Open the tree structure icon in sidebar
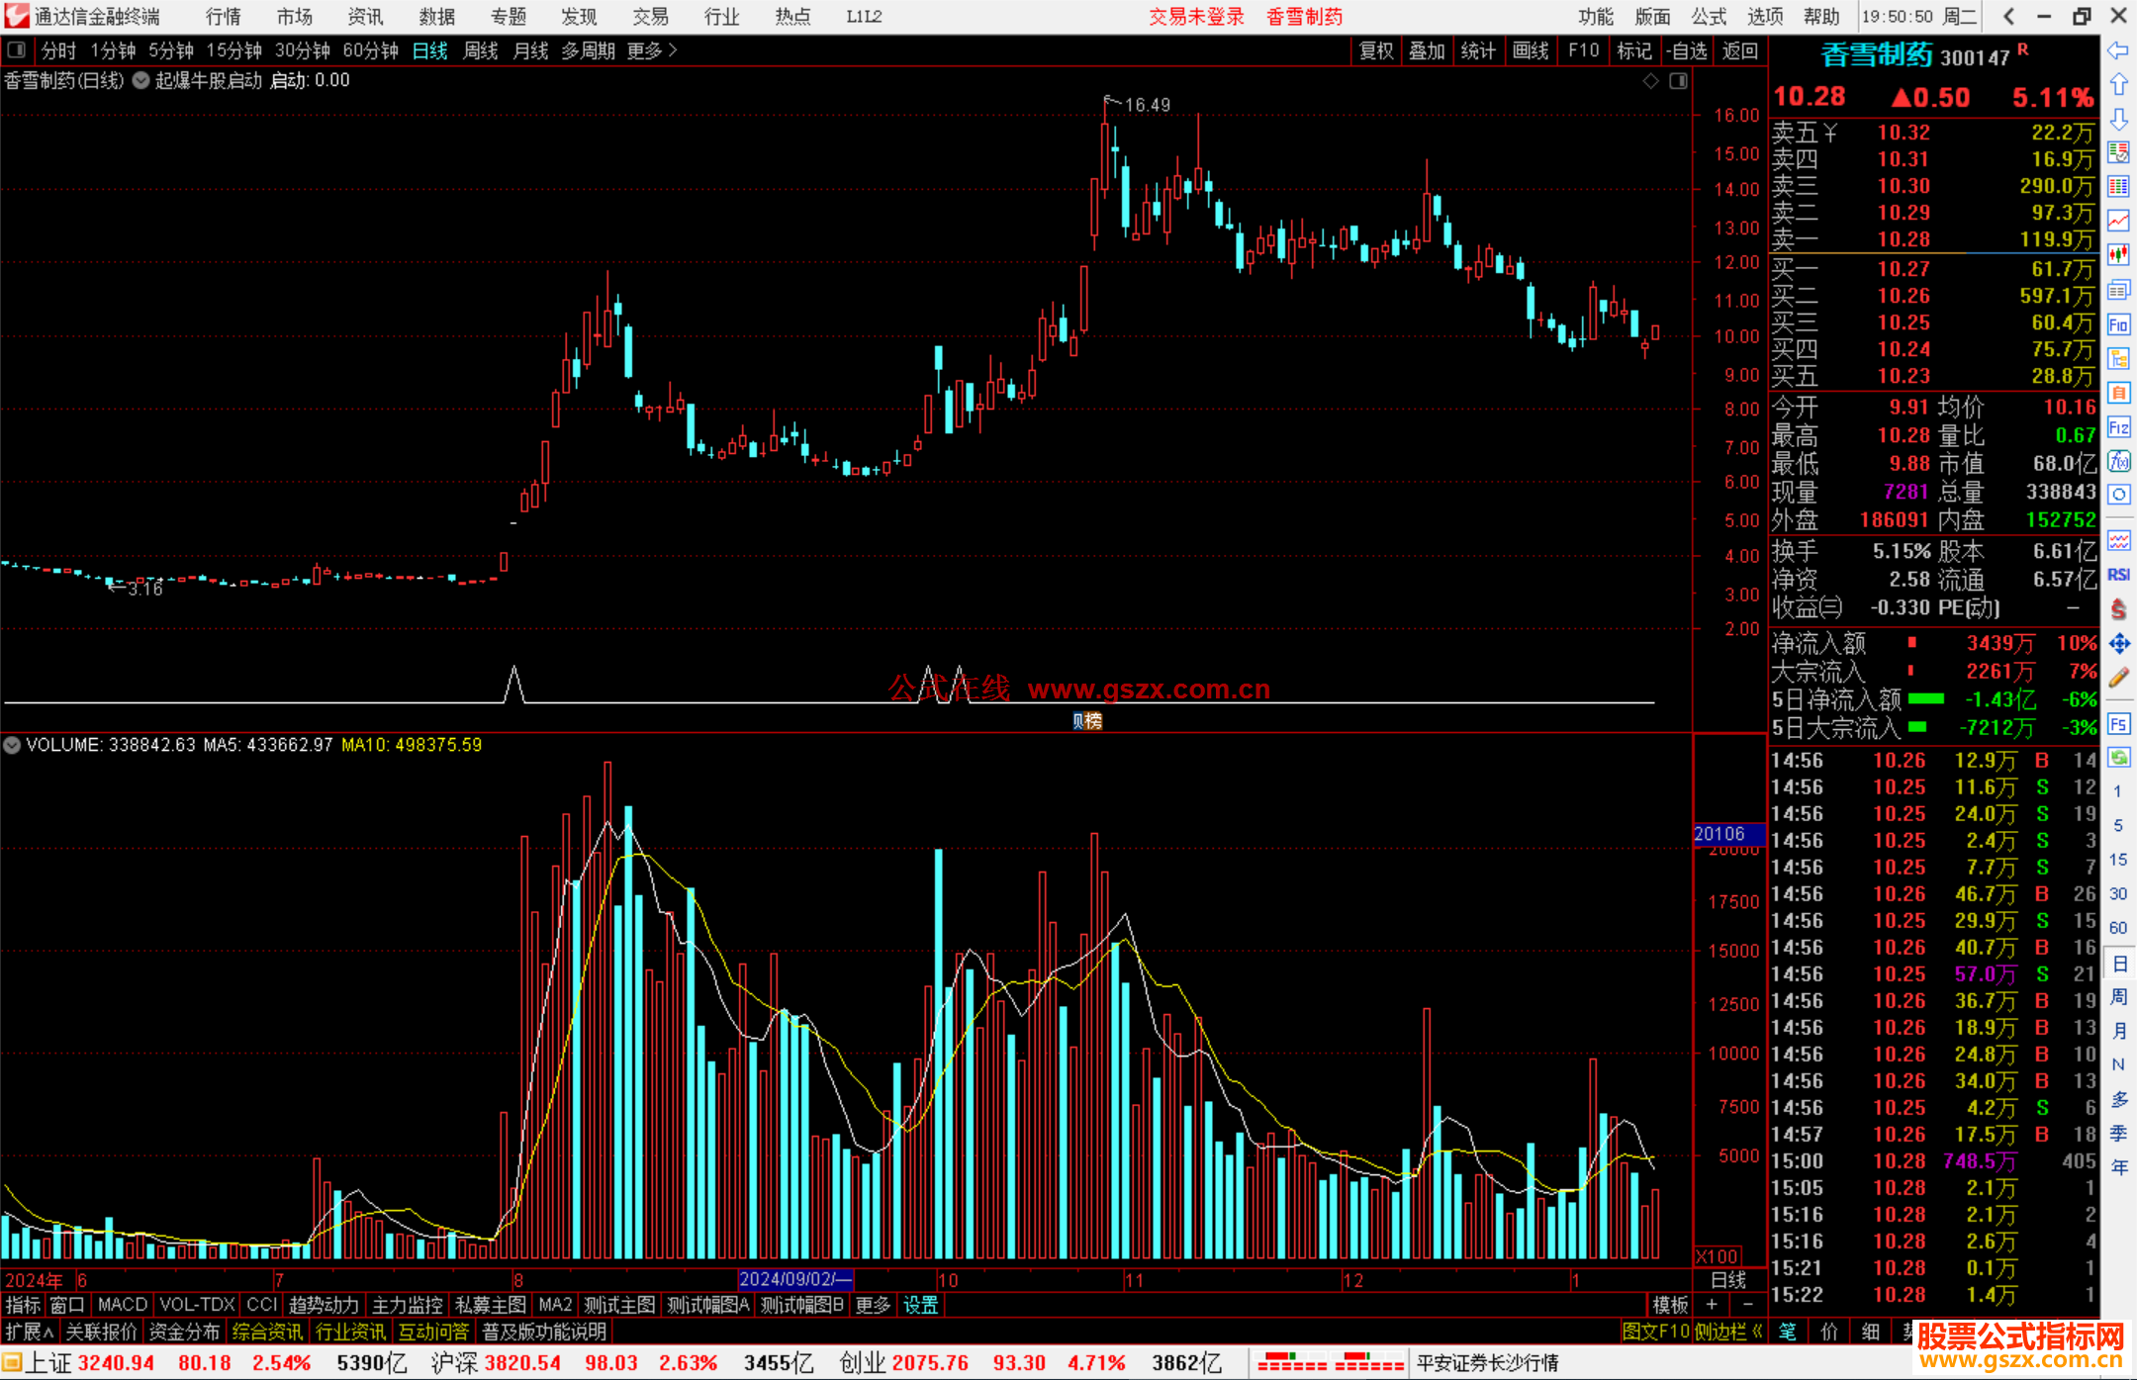Screen dimensions: 2137x1380 click(2118, 358)
